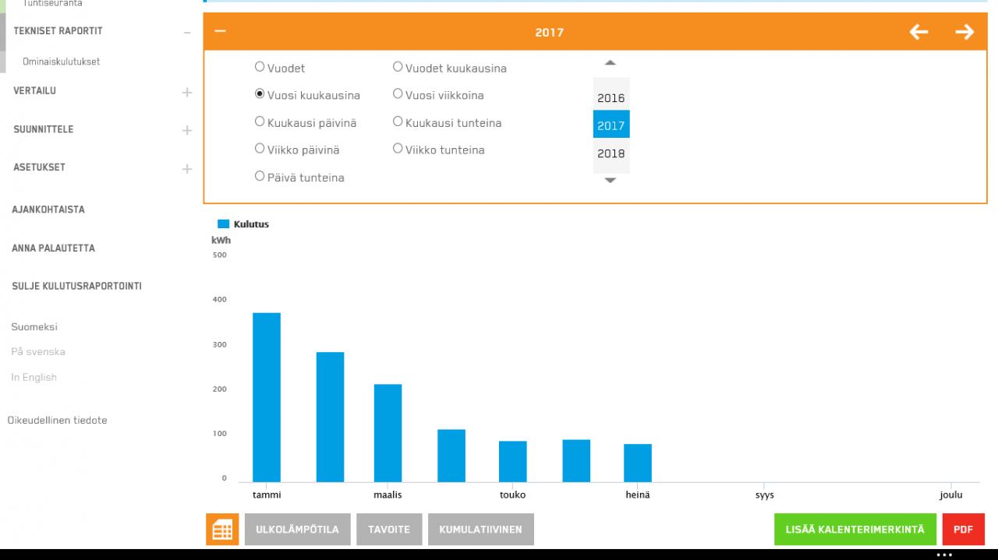Toggle the Kumulatiivinen button

[481, 530]
